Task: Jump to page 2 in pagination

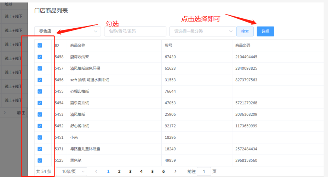Action: [119, 172]
